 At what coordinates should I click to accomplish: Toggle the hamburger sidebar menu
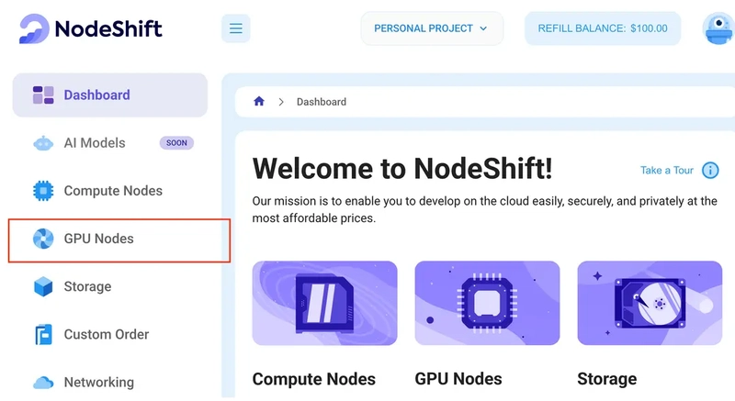click(236, 28)
